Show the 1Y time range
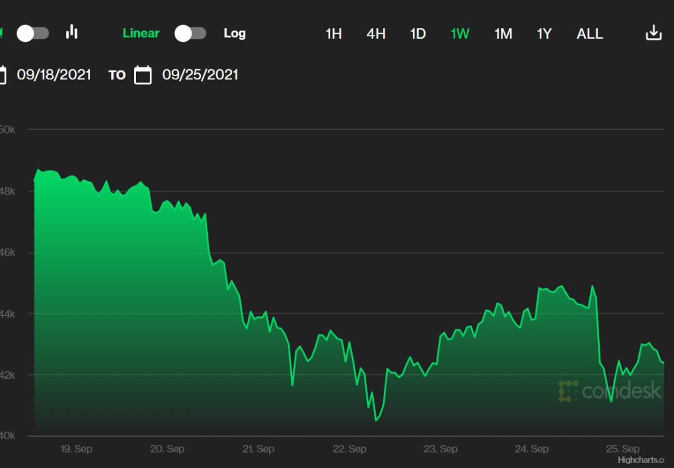 coord(544,34)
